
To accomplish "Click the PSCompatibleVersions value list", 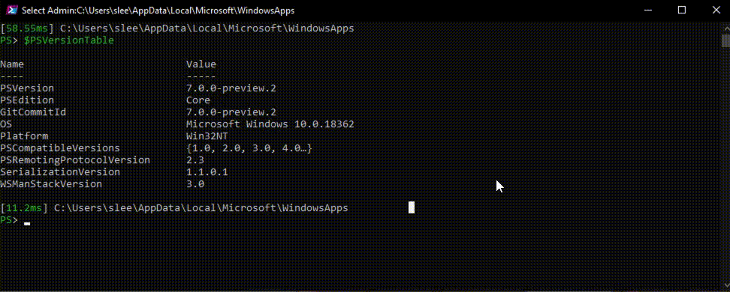I will point(249,148).
